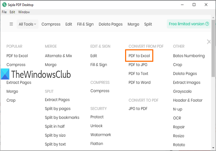Close the tools panel with X
Image resolution: width=216 pixels, height=151 pixels.
point(209,42)
